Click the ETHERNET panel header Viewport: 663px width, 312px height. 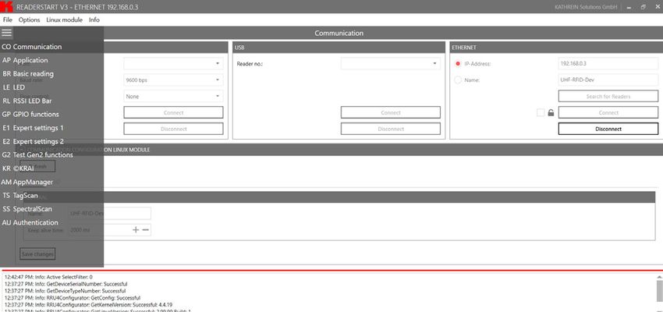[x=556, y=48]
